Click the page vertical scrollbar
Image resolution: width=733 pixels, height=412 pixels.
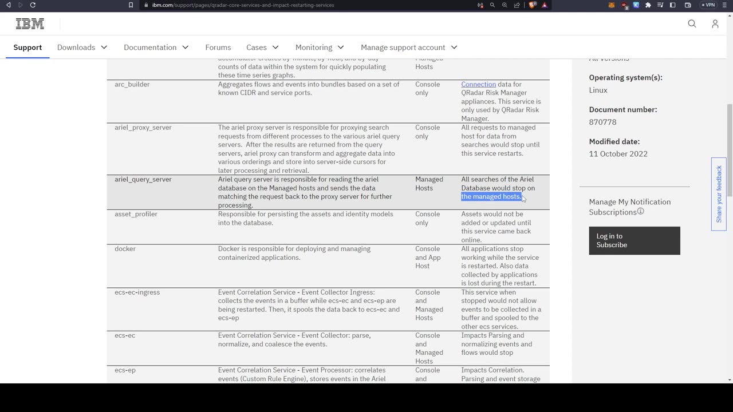pos(730,150)
